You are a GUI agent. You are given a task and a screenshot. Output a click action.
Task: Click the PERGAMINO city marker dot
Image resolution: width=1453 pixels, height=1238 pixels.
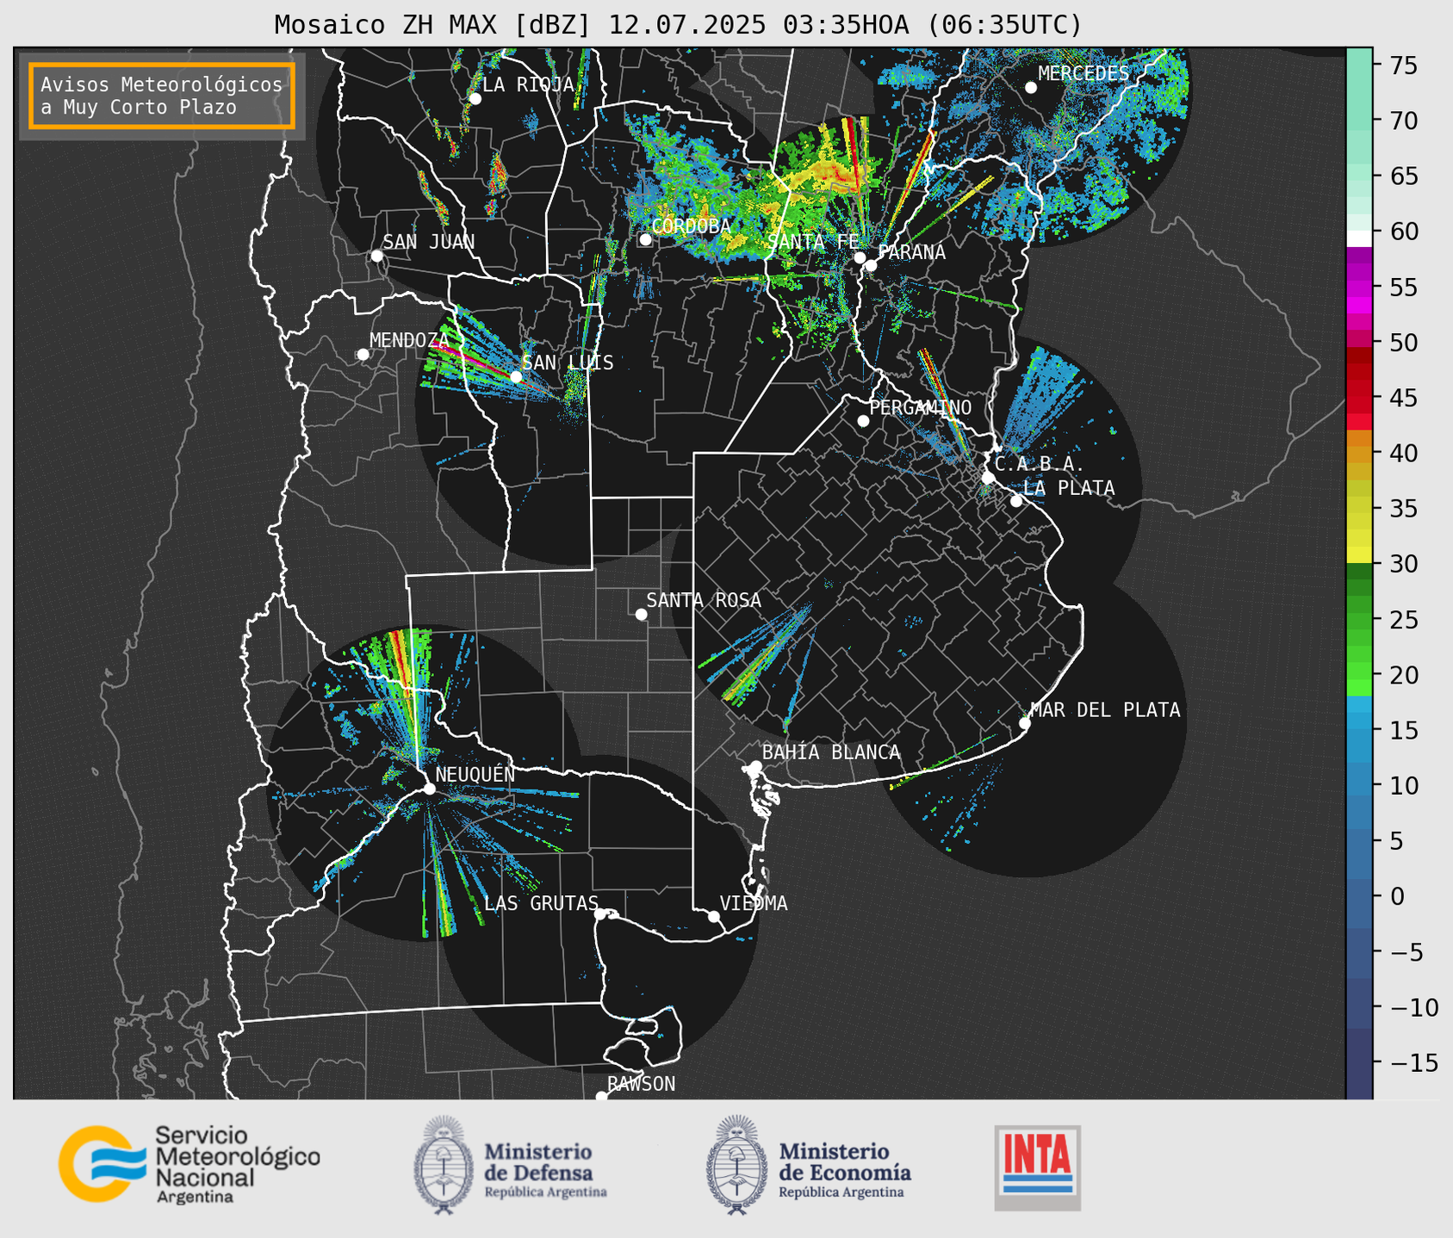pyautogui.click(x=863, y=421)
